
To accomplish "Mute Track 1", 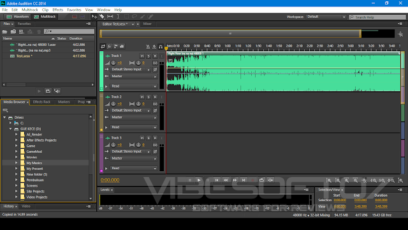I will coord(142,56).
